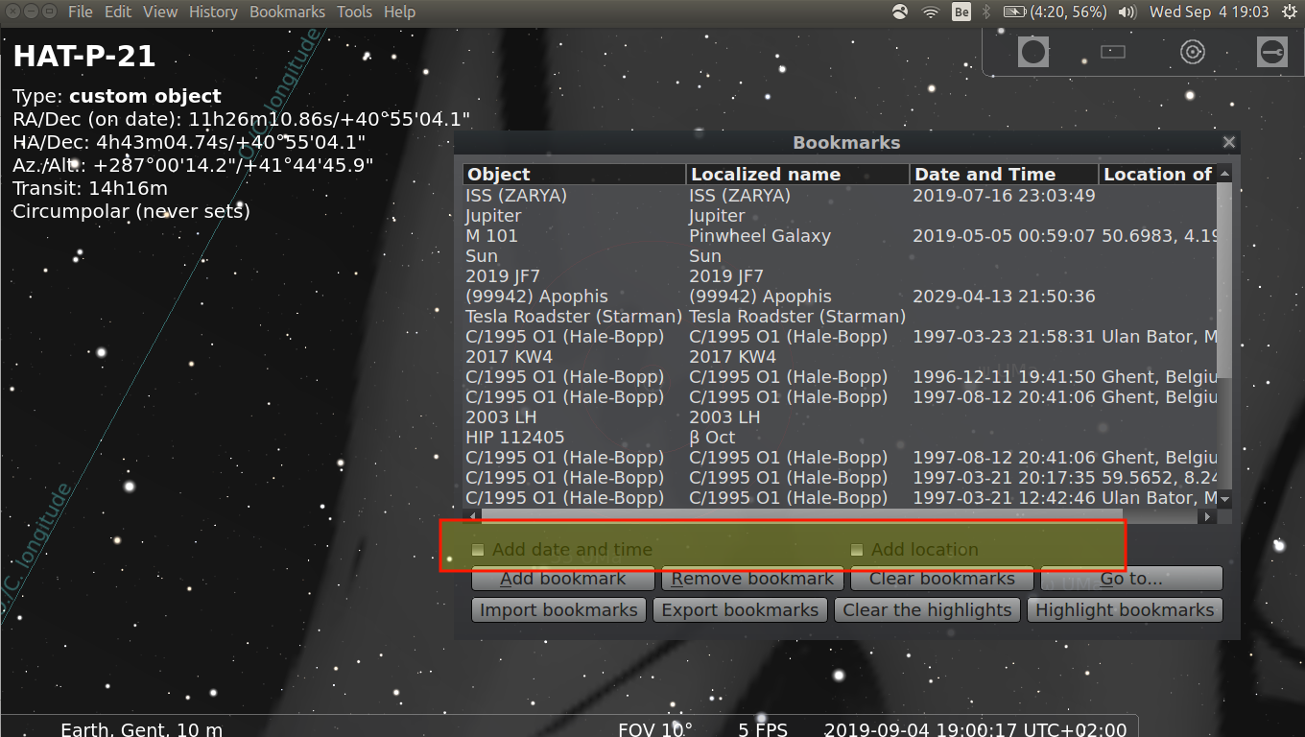The height and width of the screenshot is (737, 1305).
Task: Toggle the Oculars plugin ocular view icon
Action: pyautogui.click(x=1033, y=52)
